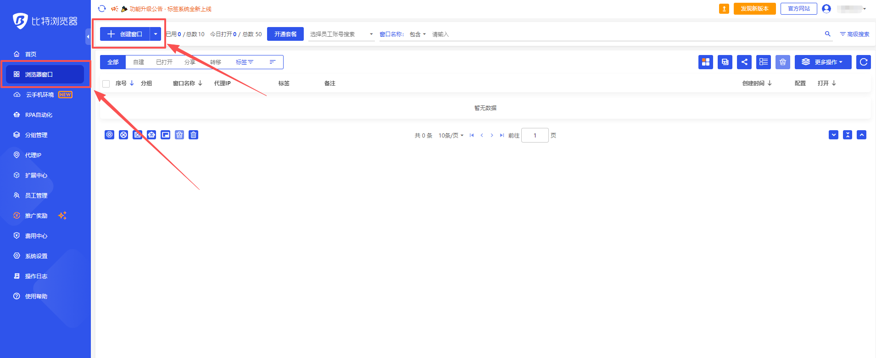Collapse the sidebar with the arrow handle
Screen dimensions: 876x358
tap(88, 37)
